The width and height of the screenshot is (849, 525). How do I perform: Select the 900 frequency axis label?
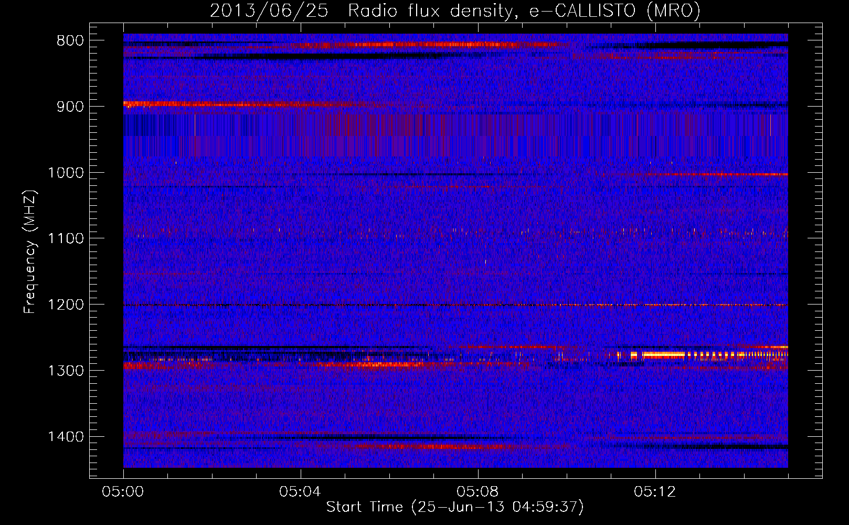[71, 107]
